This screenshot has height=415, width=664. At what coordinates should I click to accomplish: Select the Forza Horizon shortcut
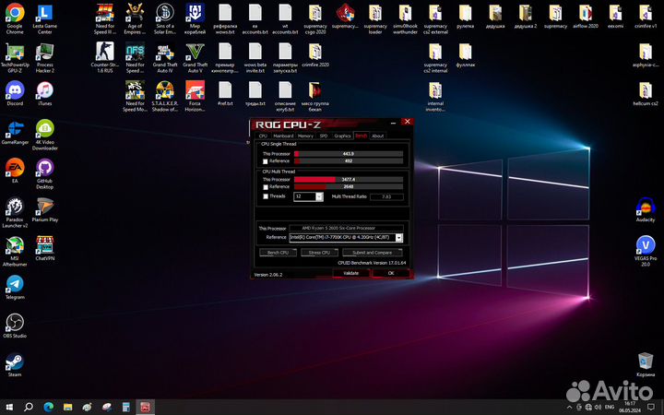coord(196,97)
